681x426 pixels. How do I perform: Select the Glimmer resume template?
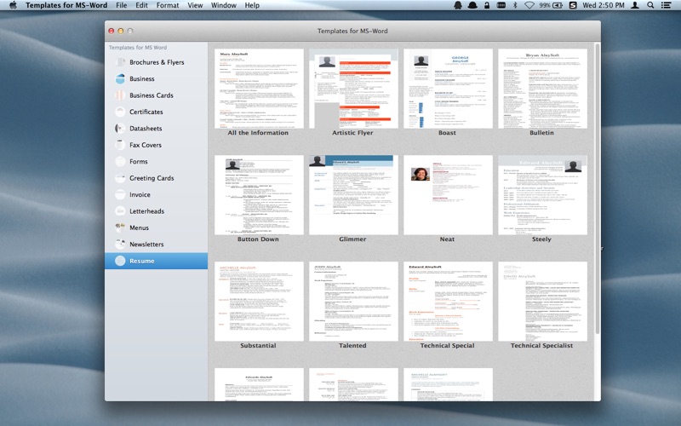353,195
